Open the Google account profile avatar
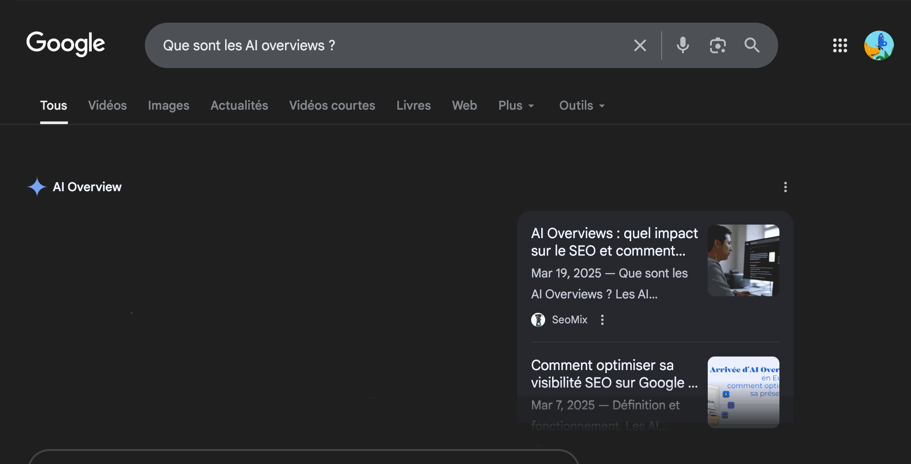 pos(879,45)
